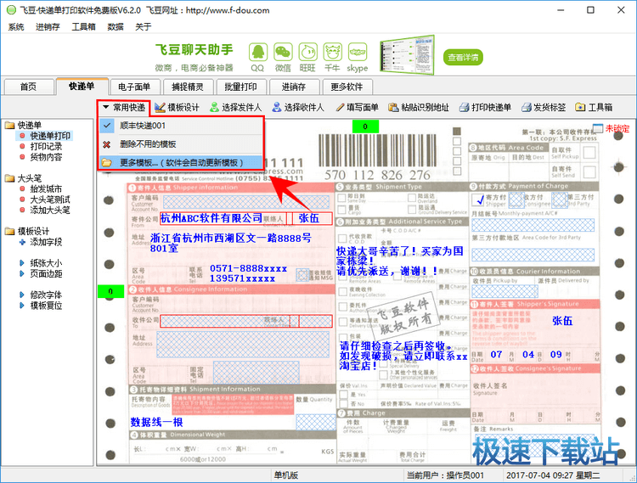Open 粘贴识别地址 toolbar tool
Screen dimensions: 637x483
(x=419, y=107)
